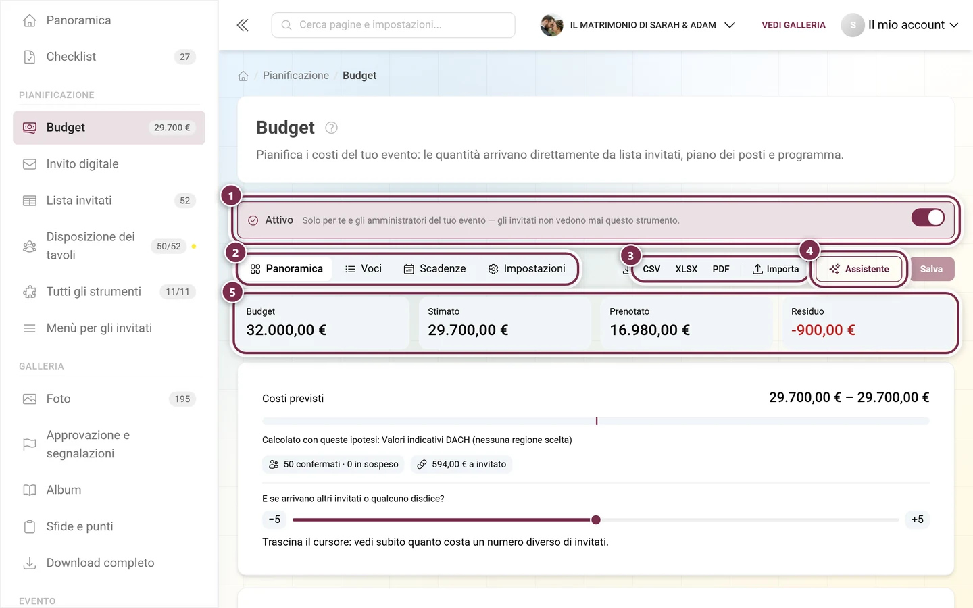Click the guest count slider handle

point(596,520)
